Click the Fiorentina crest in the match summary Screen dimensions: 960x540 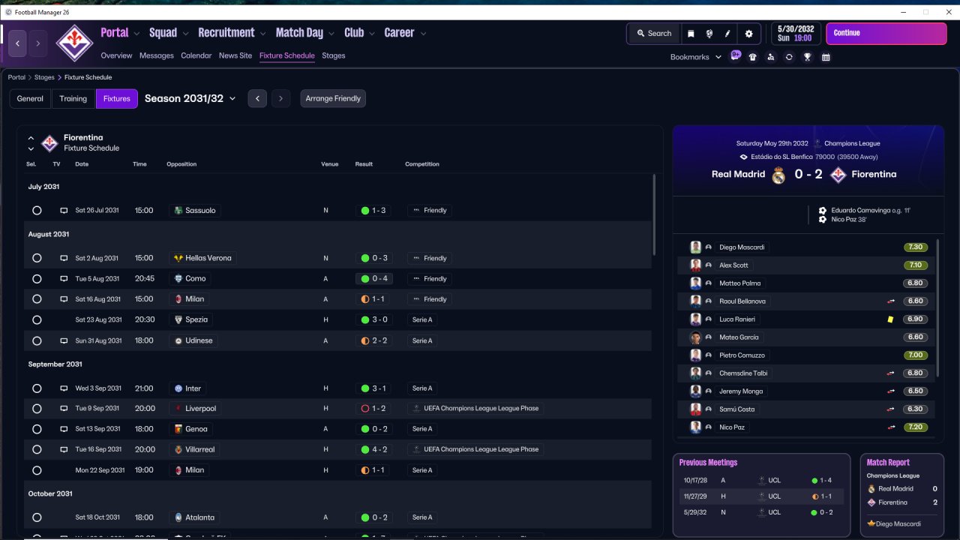[x=838, y=175]
